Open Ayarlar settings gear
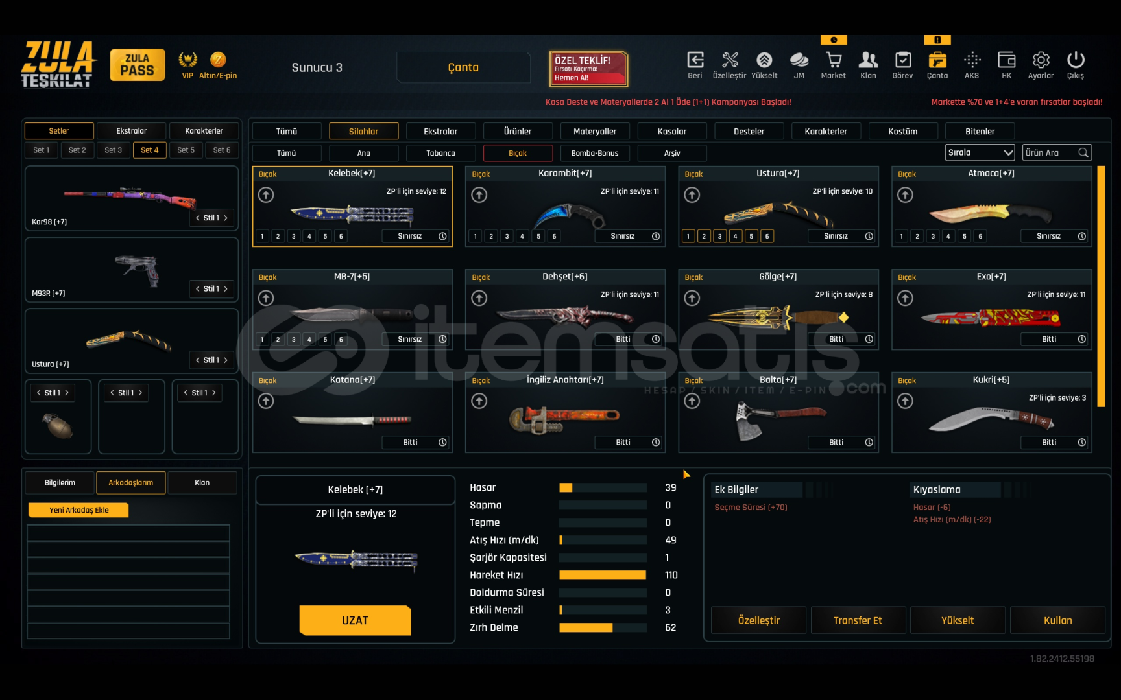The image size is (1121, 700). (x=1041, y=60)
